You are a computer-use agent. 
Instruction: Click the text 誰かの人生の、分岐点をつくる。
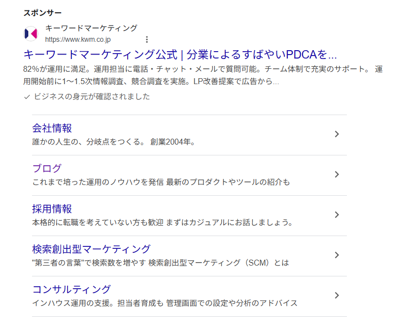(89, 142)
